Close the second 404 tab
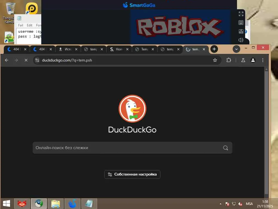 (51, 49)
